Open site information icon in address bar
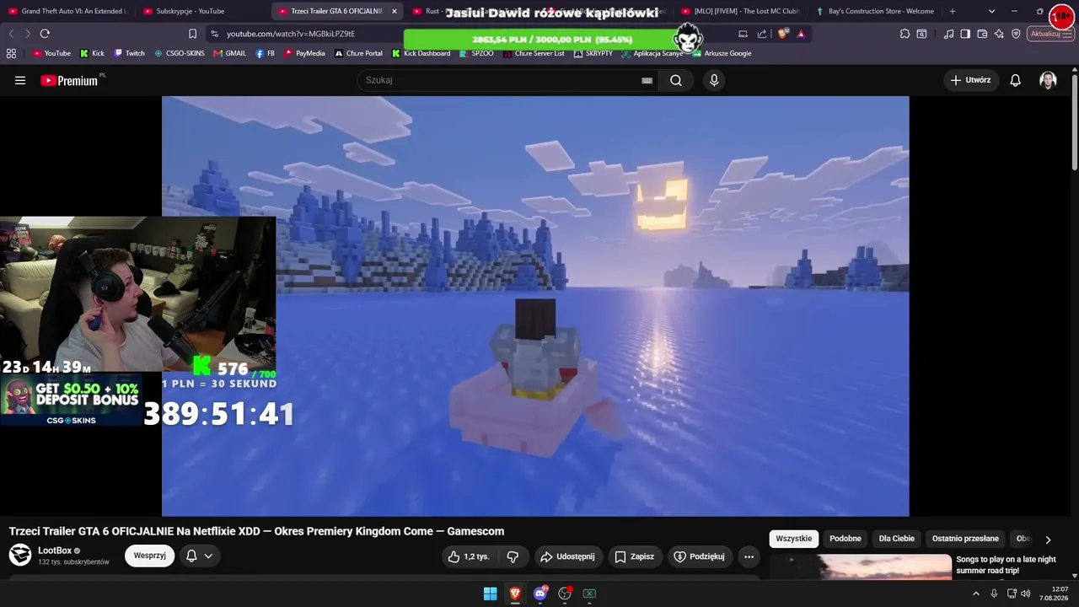This screenshot has width=1079, height=607. tap(215, 34)
